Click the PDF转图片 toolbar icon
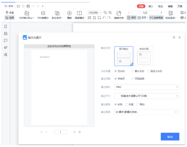The height and width of the screenshot is (147, 187). [x=43, y=13]
